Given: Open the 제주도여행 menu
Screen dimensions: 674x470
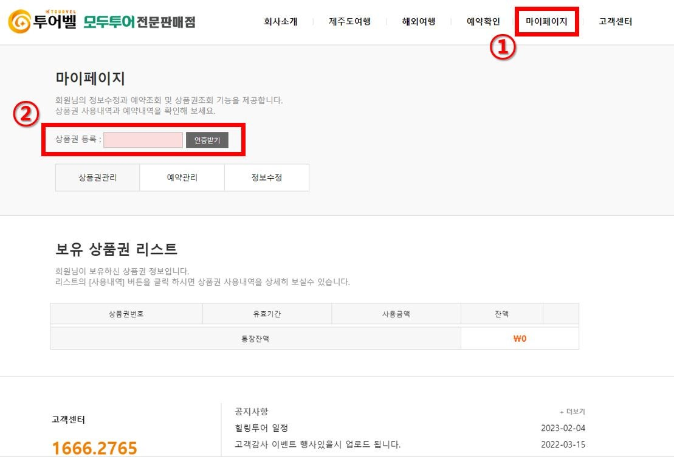Looking at the screenshot, I should click(x=350, y=21).
